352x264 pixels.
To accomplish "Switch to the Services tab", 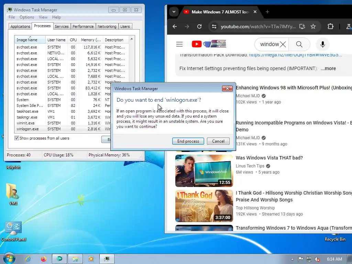I will pyautogui.click(x=62, y=26).
